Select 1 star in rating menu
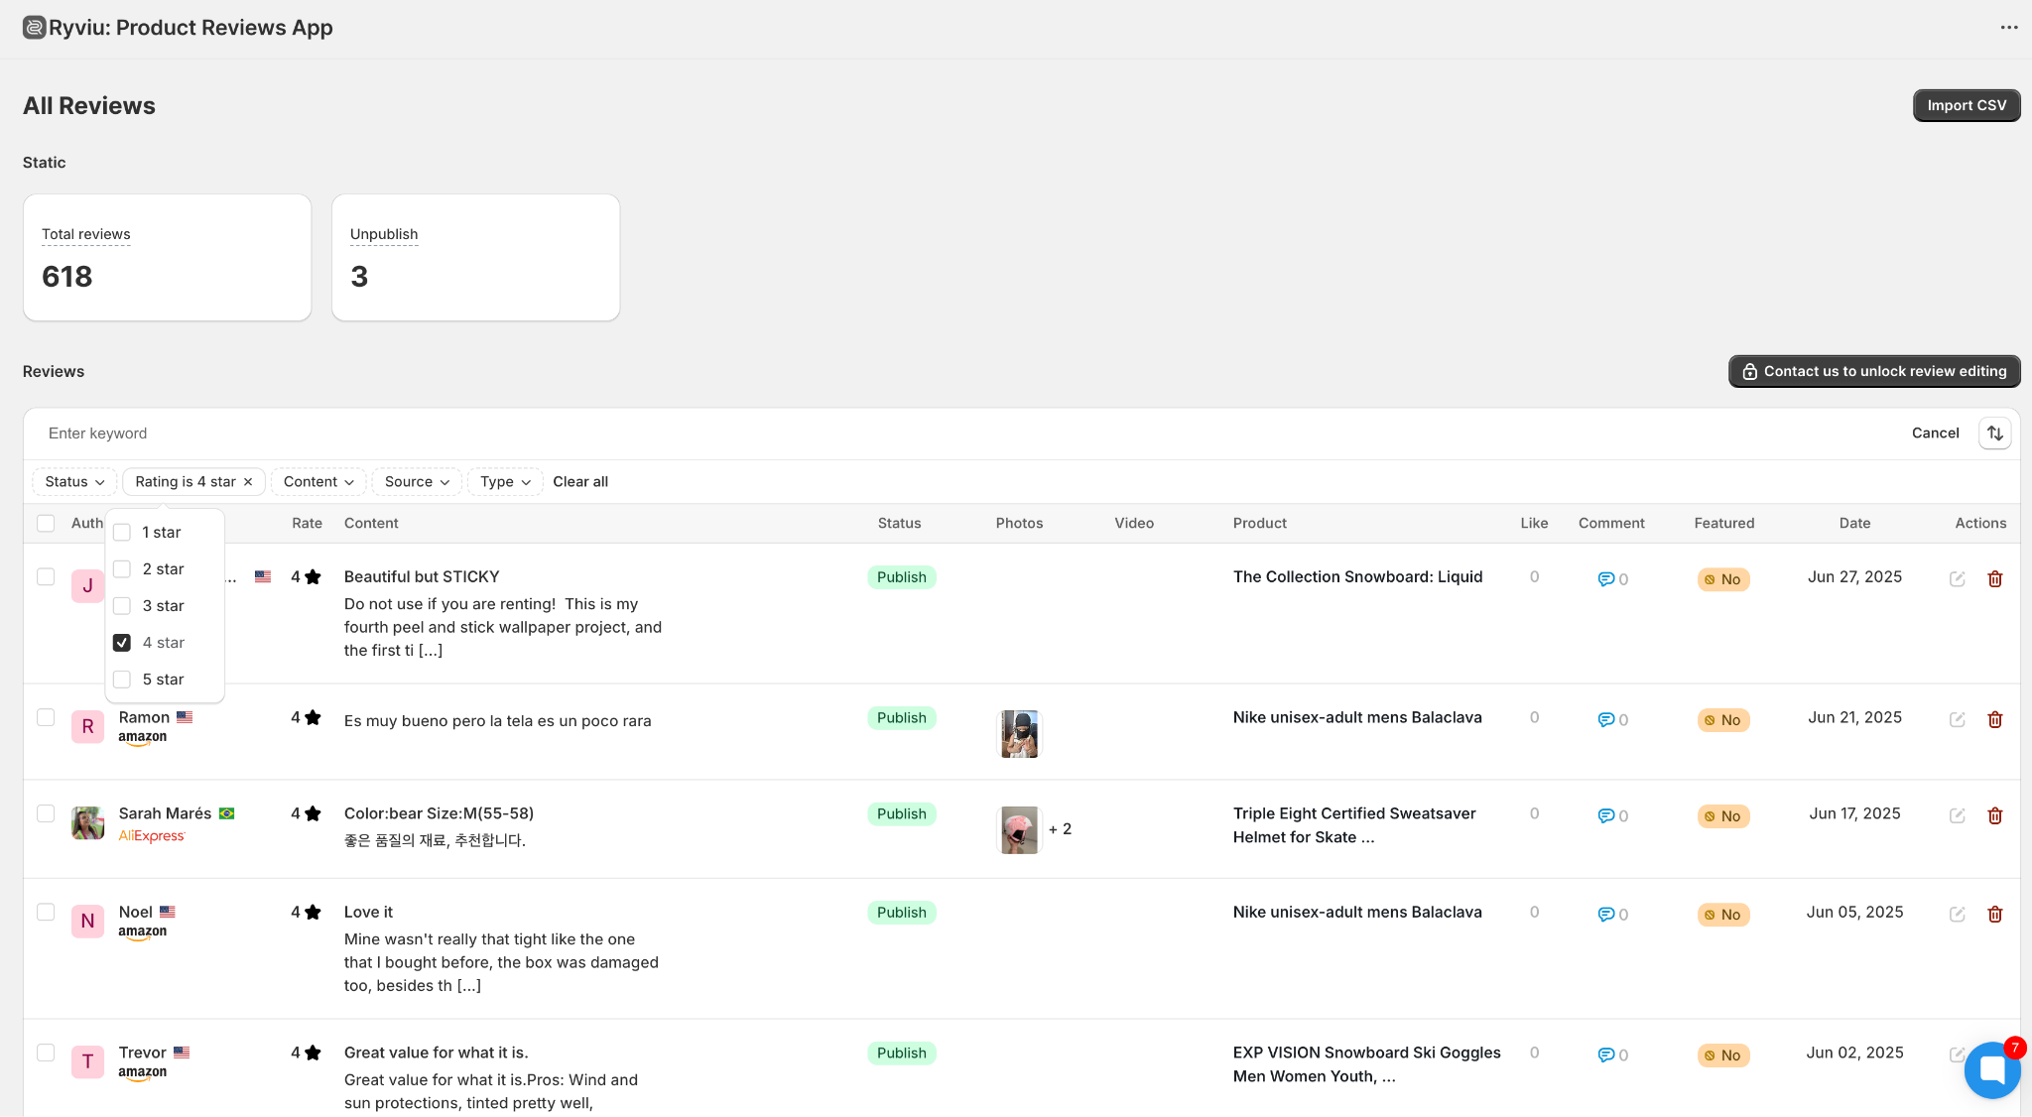 click(122, 533)
